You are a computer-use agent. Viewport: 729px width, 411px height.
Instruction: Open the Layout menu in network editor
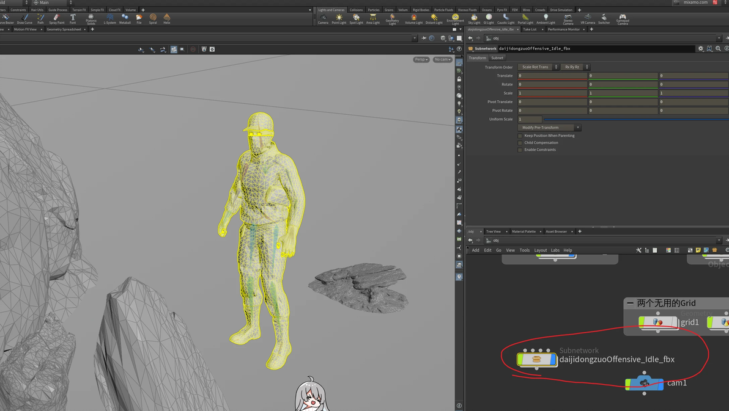(x=540, y=250)
